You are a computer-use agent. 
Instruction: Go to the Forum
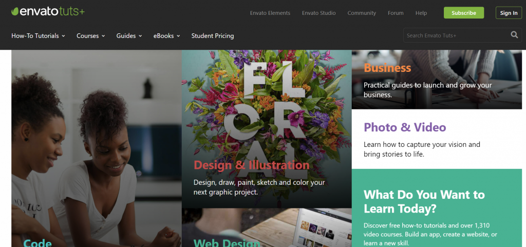(396, 13)
